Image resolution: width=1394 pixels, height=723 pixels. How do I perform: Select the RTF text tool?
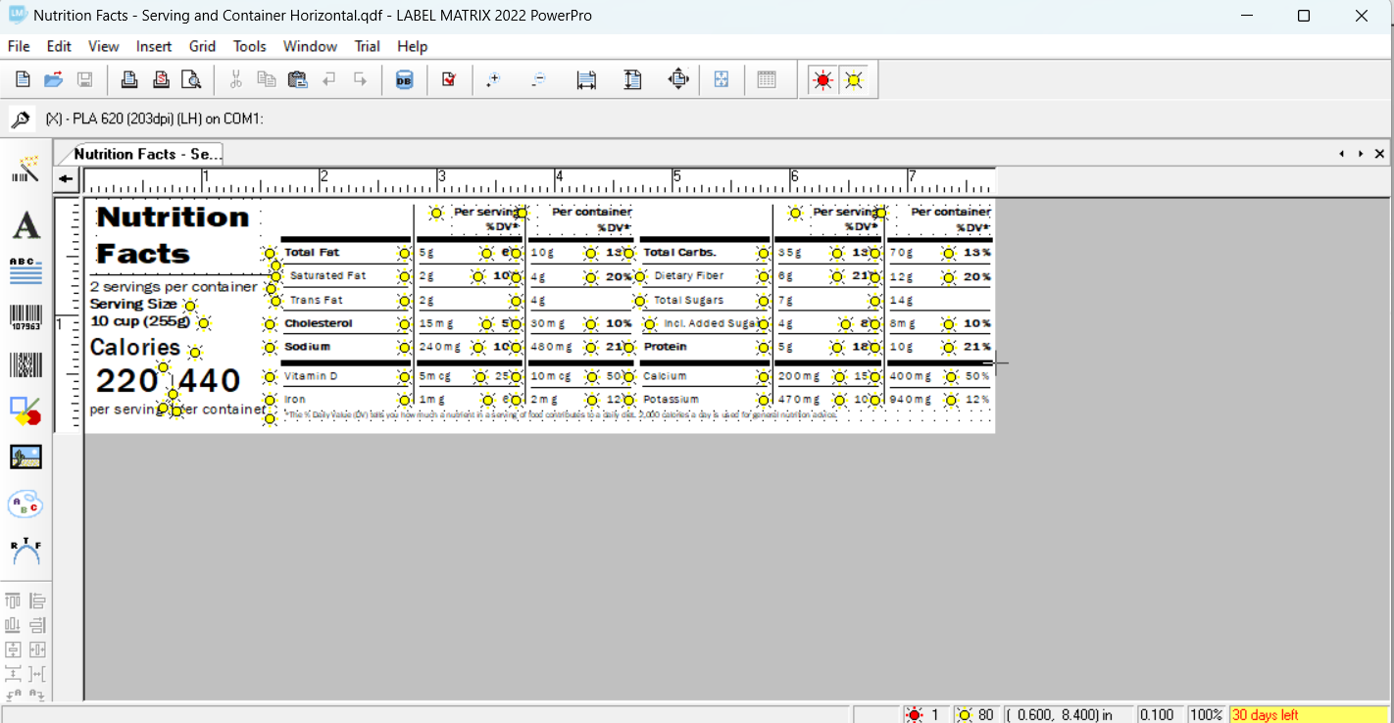point(25,547)
